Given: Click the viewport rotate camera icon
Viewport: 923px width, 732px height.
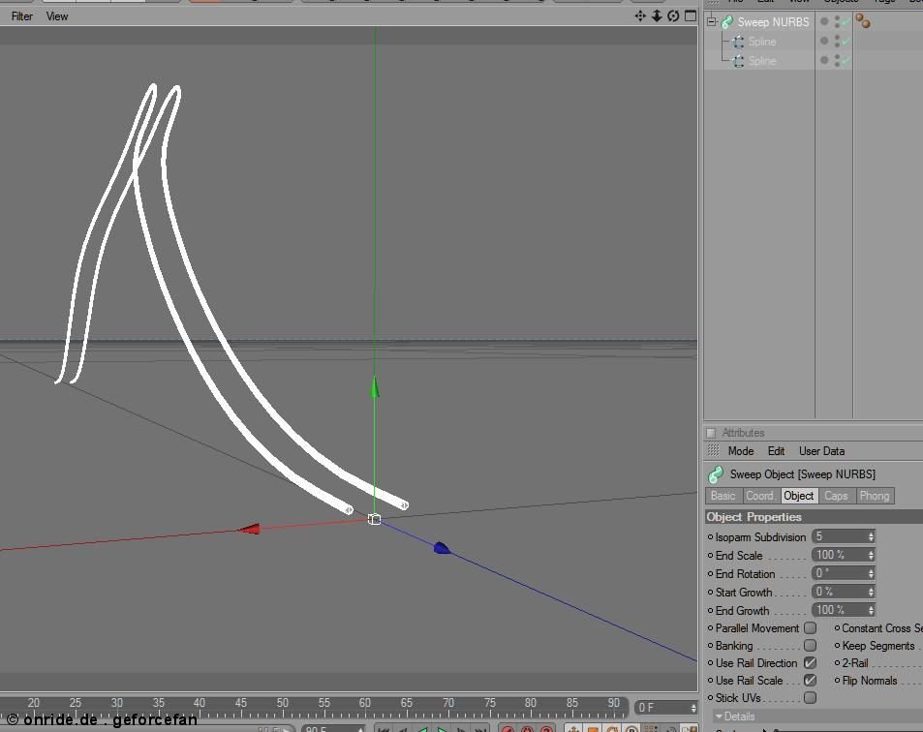Looking at the screenshot, I should (x=673, y=15).
